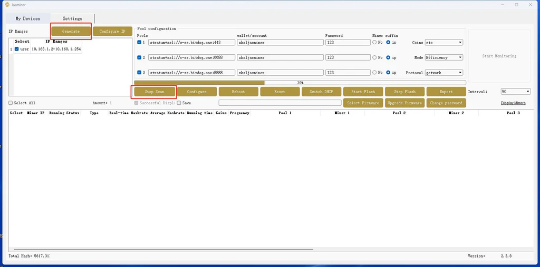Enable the Save checkbox
This screenshot has height=267, width=540.
[179, 103]
